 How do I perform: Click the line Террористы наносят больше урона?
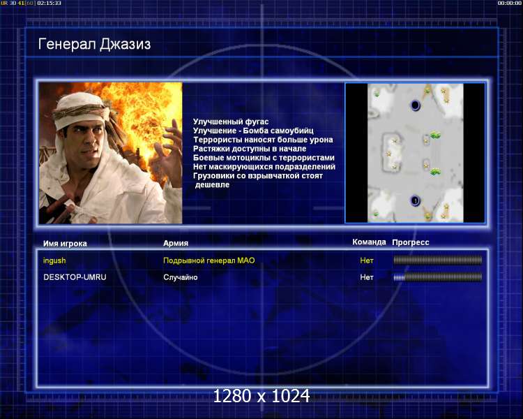[263, 140]
